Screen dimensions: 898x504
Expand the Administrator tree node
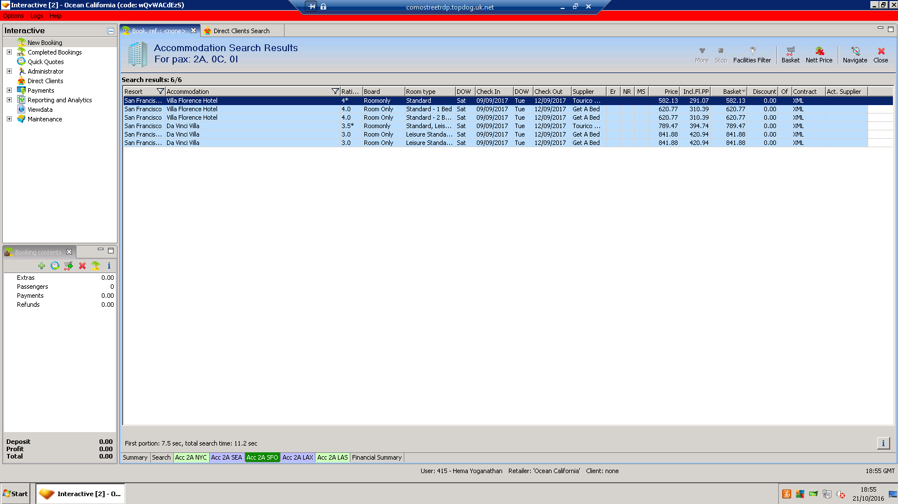9,71
